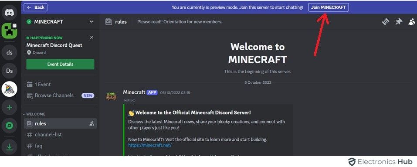This screenshot has width=417, height=167.
Task: Open Discord home direct messages icon
Action: pyautogui.click(x=10, y=13)
